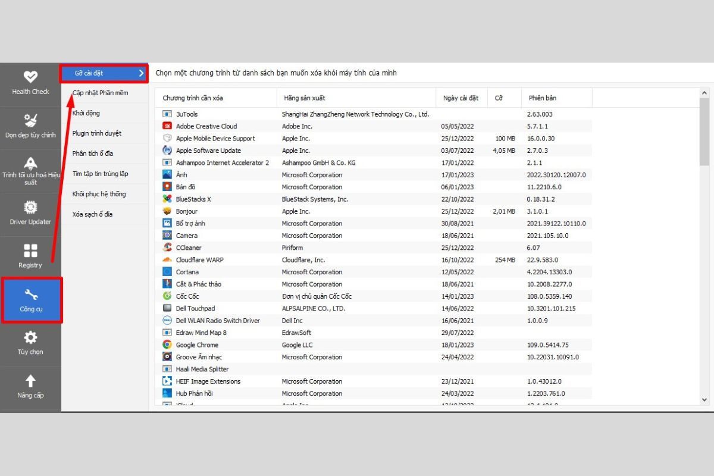Image resolution: width=714 pixels, height=476 pixels.
Task: Sort by Chương trình cần xóa column
Action: 216,98
